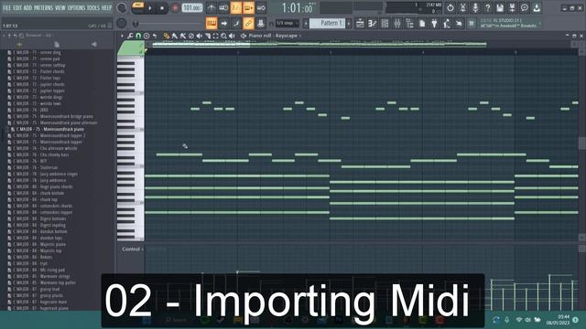The height and width of the screenshot is (329, 586).
Task: Select the playback speaker tool
Action: coord(232,36)
